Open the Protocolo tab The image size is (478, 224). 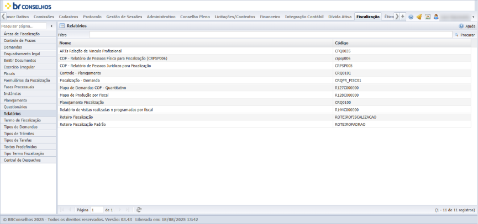point(92,17)
